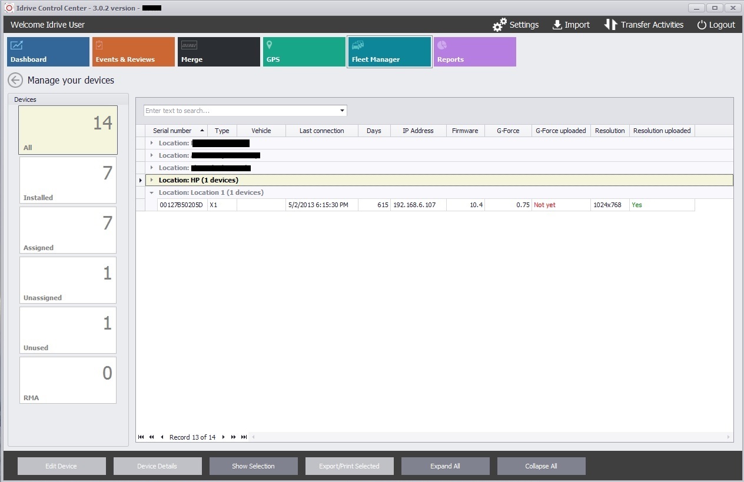Screen dimensions: 744x482
Task: Filter devices by Unassigned tile
Action: click(68, 280)
